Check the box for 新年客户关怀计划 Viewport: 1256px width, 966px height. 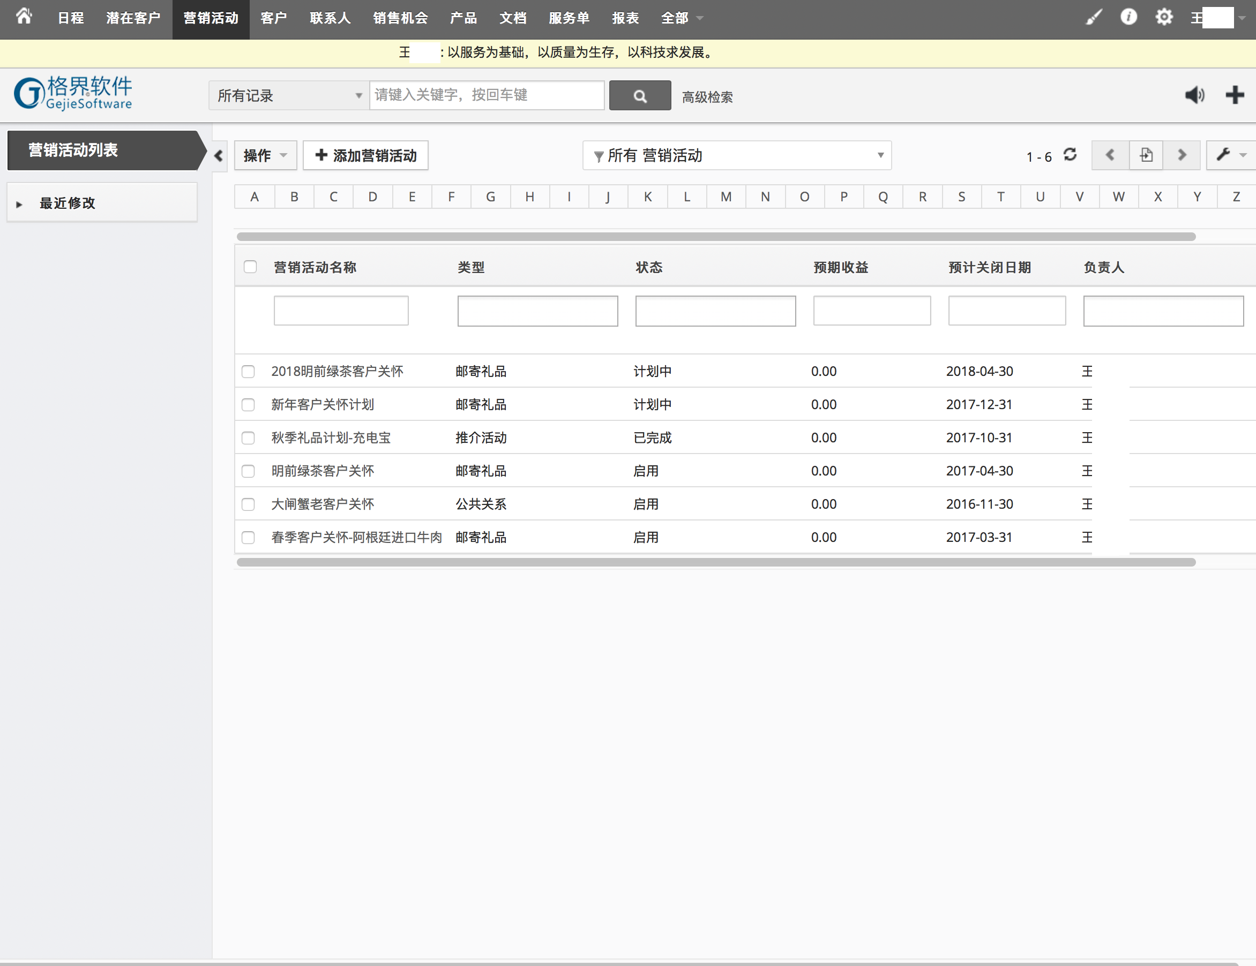tap(248, 405)
